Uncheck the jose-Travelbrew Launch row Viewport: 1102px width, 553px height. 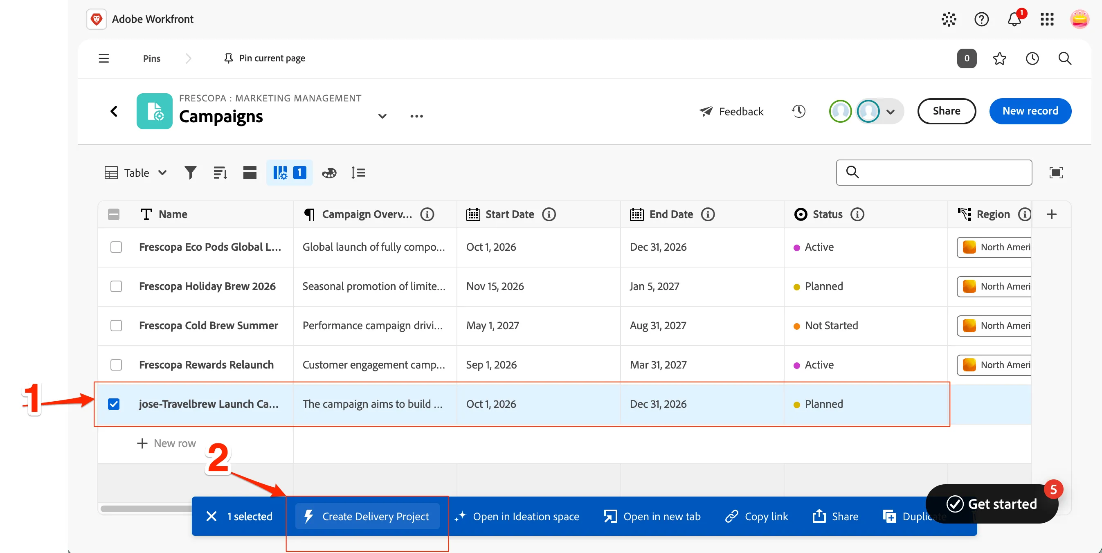[x=114, y=404]
